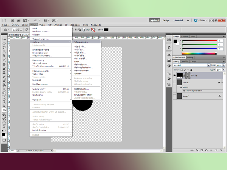Choose Volby prolnutí from the submenu
The image size is (227, 170).
point(81,42)
